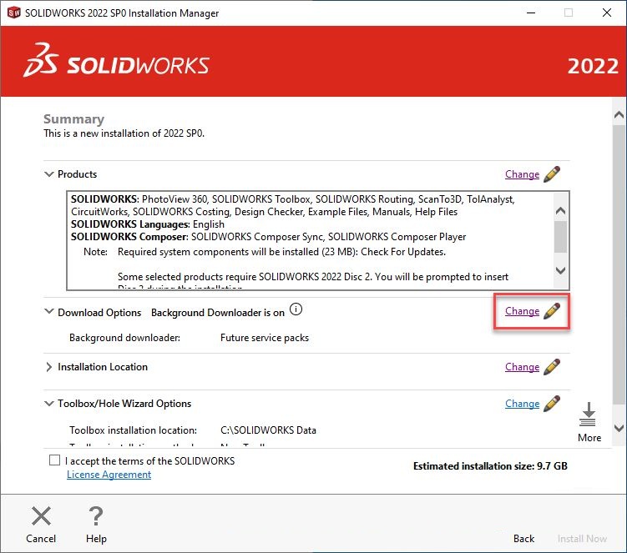Click the 'SOLIDWORKS Languages: English' line
627x553 pixels.
tap(148, 224)
